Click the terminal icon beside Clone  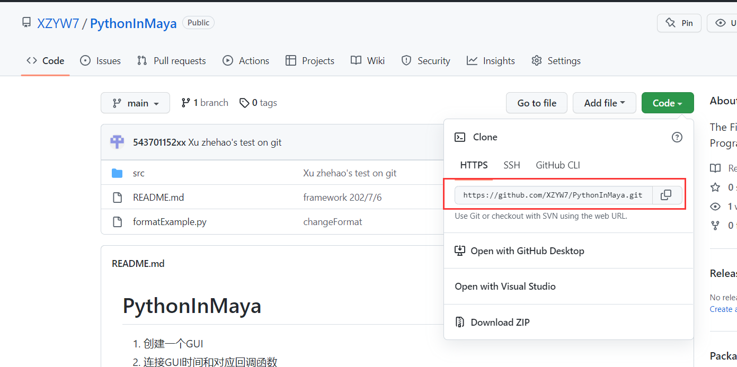pyautogui.click(x=460, y=137)
